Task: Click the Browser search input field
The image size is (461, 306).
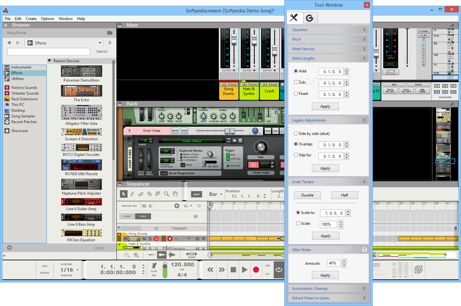Action: [49, 51]
